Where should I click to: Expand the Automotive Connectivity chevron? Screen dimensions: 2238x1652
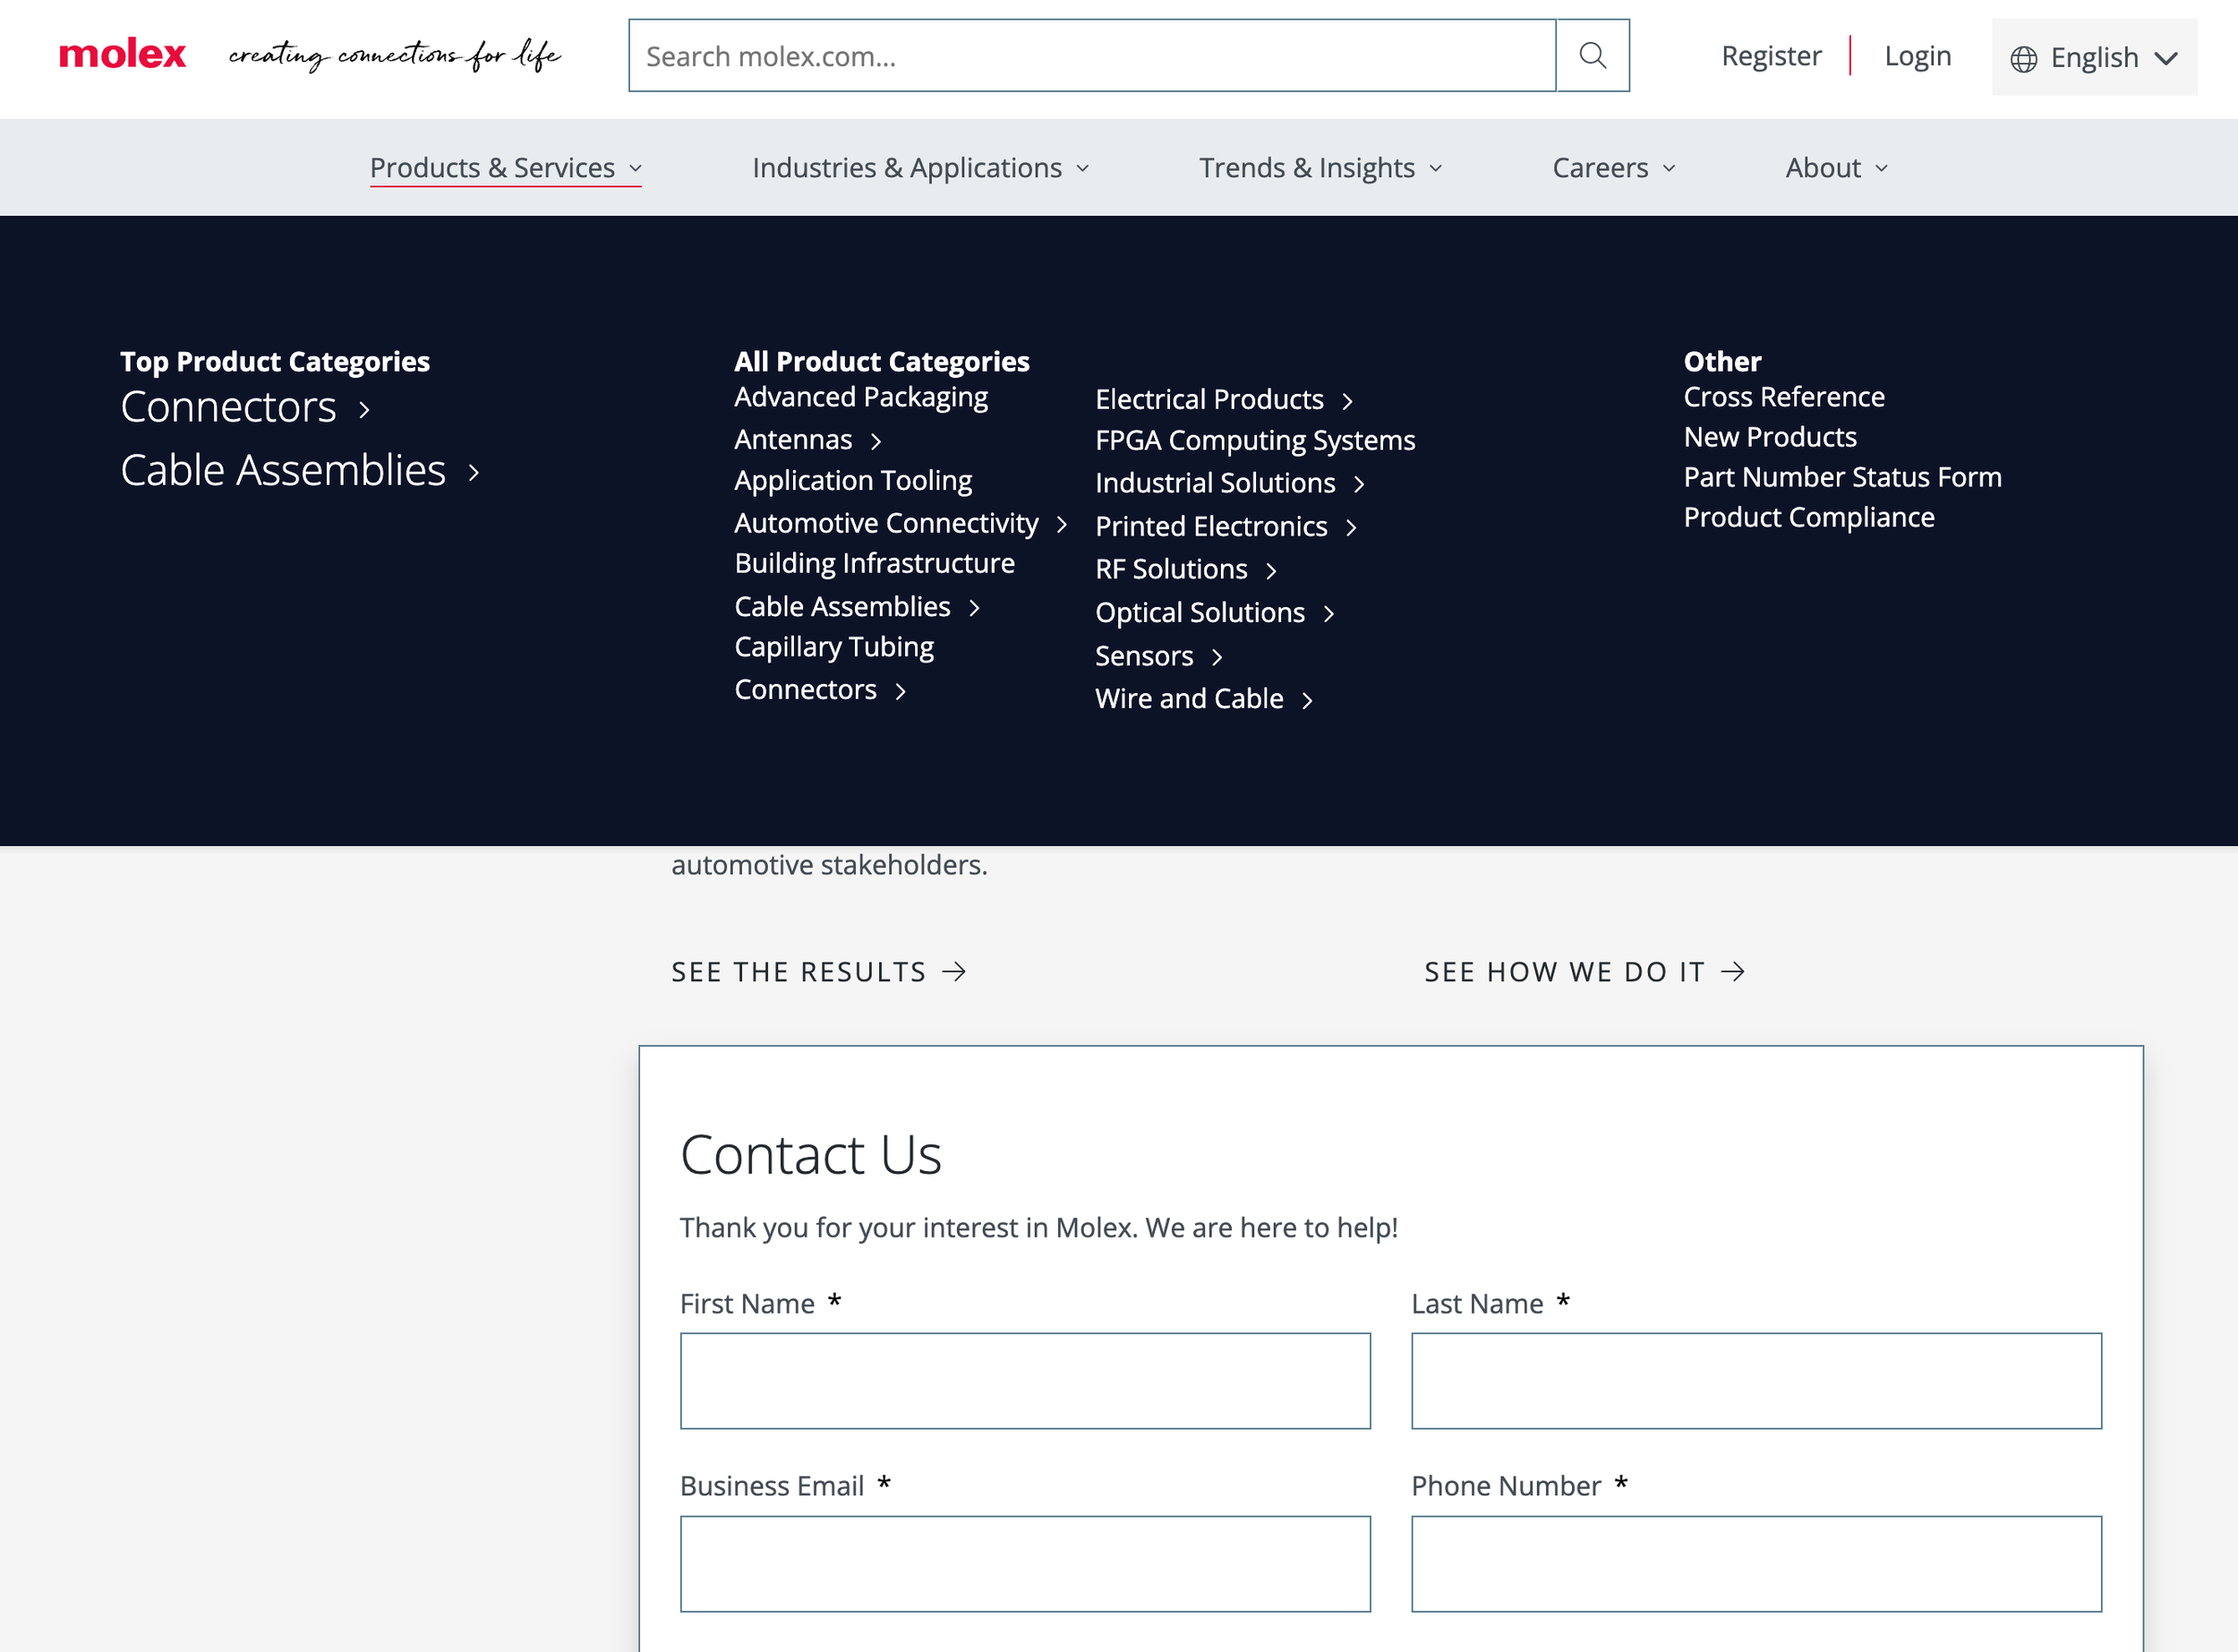coord(1062,524)
